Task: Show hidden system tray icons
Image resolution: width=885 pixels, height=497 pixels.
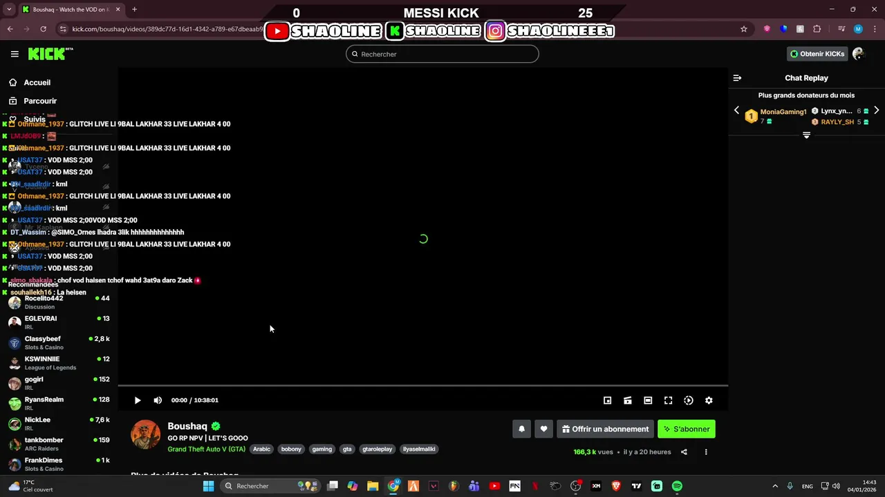Action: (774, 486)
